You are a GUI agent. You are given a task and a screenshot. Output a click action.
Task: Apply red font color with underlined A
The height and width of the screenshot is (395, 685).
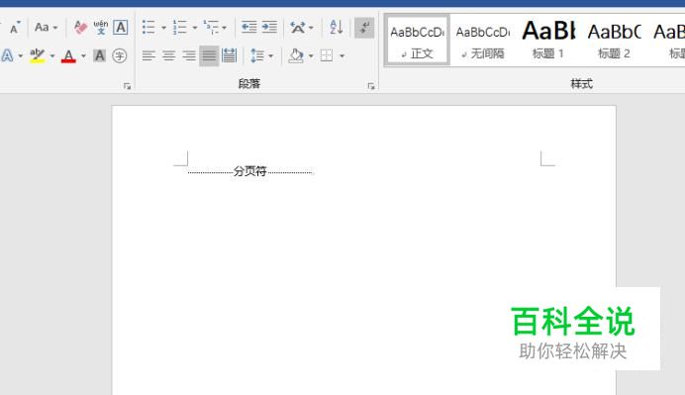[68, 55]
